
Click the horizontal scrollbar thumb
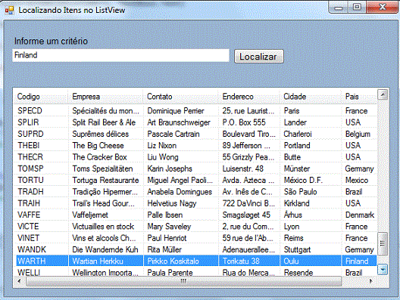pos(183,281)
